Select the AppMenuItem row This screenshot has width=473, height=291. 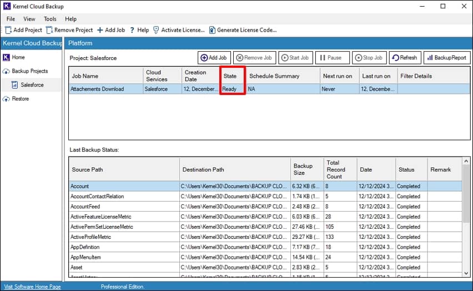(265, 257)
